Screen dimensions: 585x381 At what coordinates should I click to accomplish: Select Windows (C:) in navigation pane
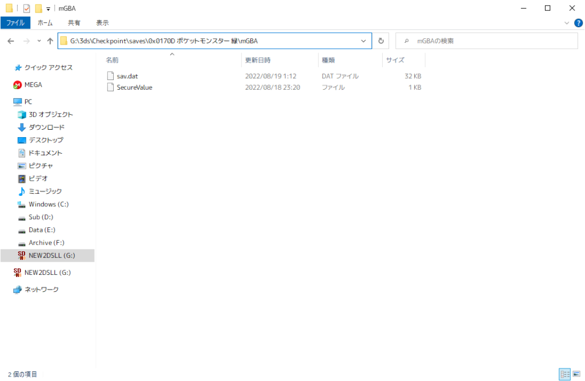[49, 204]
